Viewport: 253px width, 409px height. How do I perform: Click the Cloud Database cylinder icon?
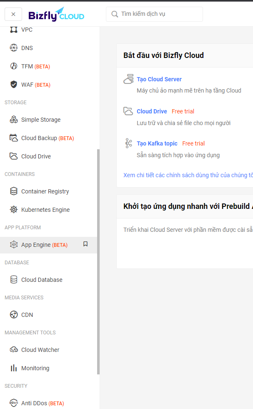coord(14,280)
